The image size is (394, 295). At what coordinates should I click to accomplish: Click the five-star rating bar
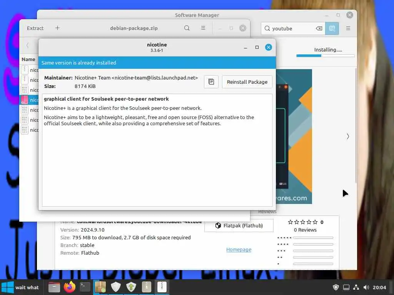tap(313, 237)
